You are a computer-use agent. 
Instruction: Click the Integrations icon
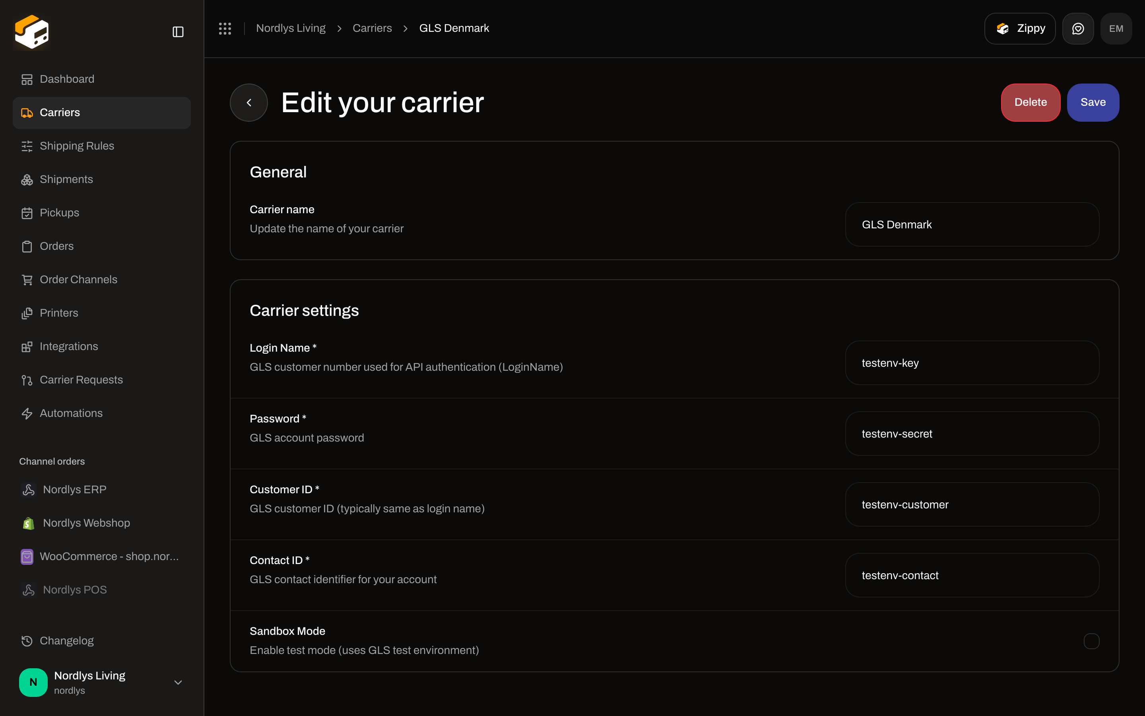tap(27, 346)
